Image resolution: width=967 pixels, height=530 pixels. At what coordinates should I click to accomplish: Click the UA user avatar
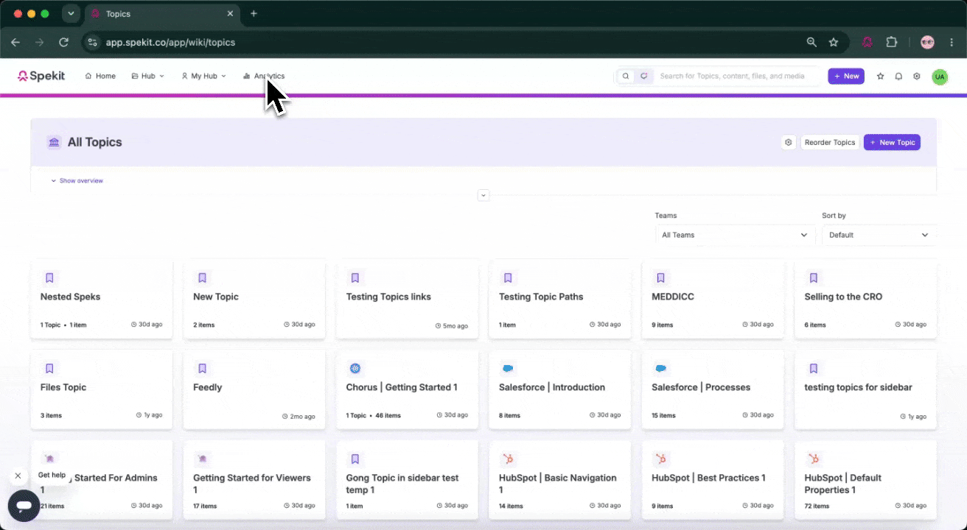pyautogui.click(x=939, y=77)
